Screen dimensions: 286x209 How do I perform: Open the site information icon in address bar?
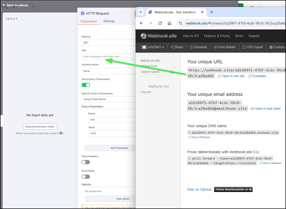tap(181, 23)
